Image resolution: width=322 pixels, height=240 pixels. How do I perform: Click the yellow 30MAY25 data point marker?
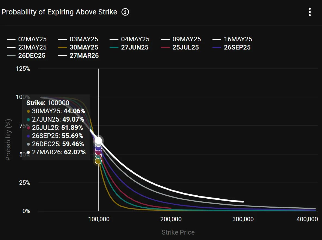tap(98, 161)
